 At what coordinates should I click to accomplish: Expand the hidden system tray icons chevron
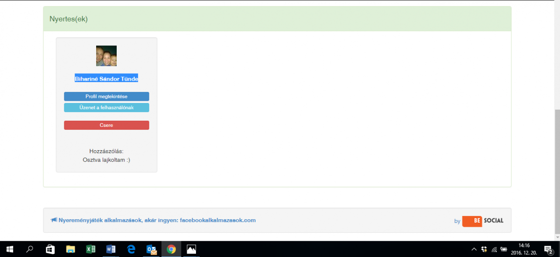tap(474, 249)
